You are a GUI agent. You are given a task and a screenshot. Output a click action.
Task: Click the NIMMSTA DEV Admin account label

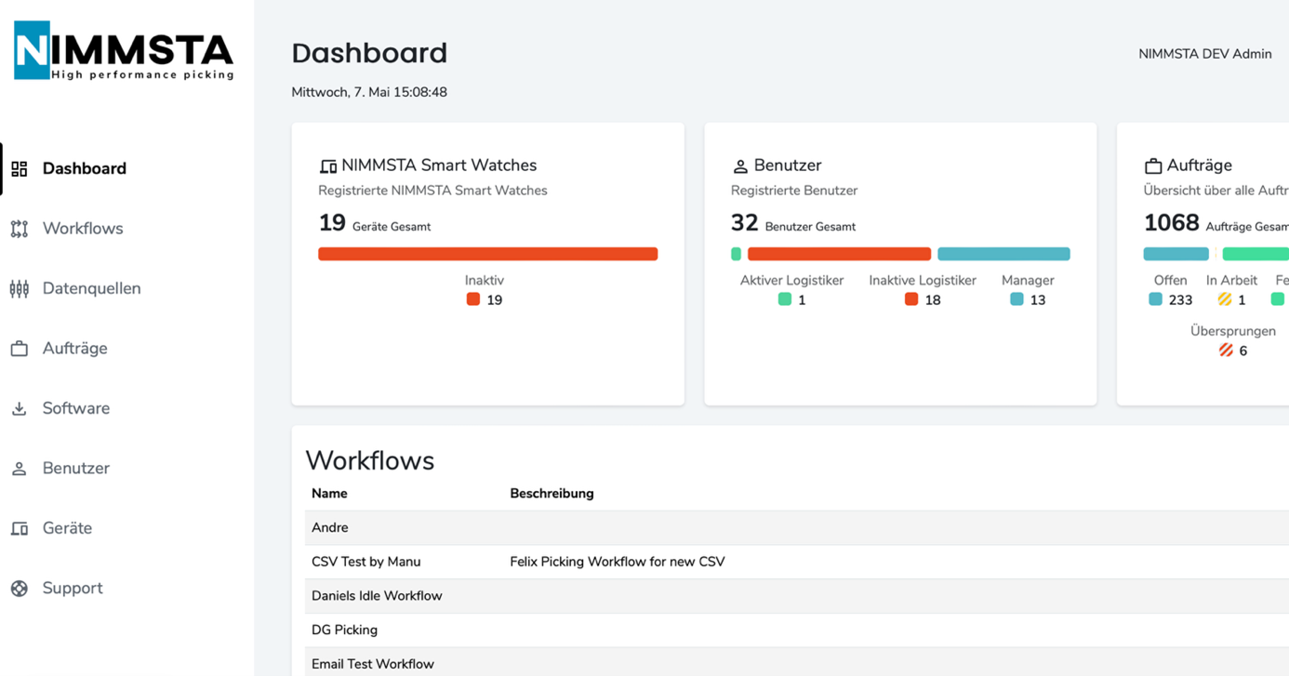tap(1204, 54)
